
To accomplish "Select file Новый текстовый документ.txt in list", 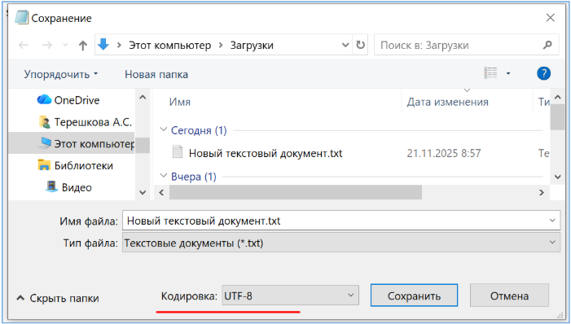I will point(266,153).
